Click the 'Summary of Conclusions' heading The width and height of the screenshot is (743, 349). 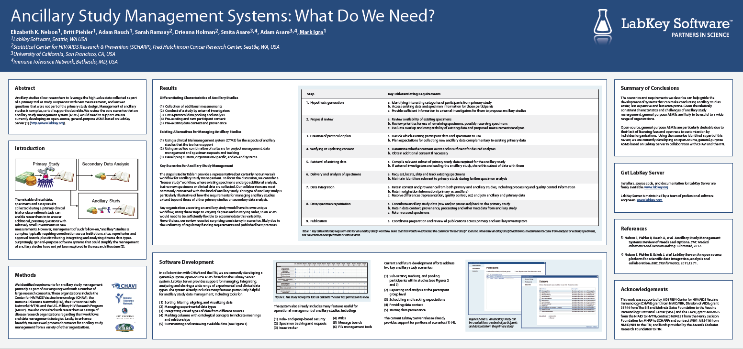pos(650,88)
